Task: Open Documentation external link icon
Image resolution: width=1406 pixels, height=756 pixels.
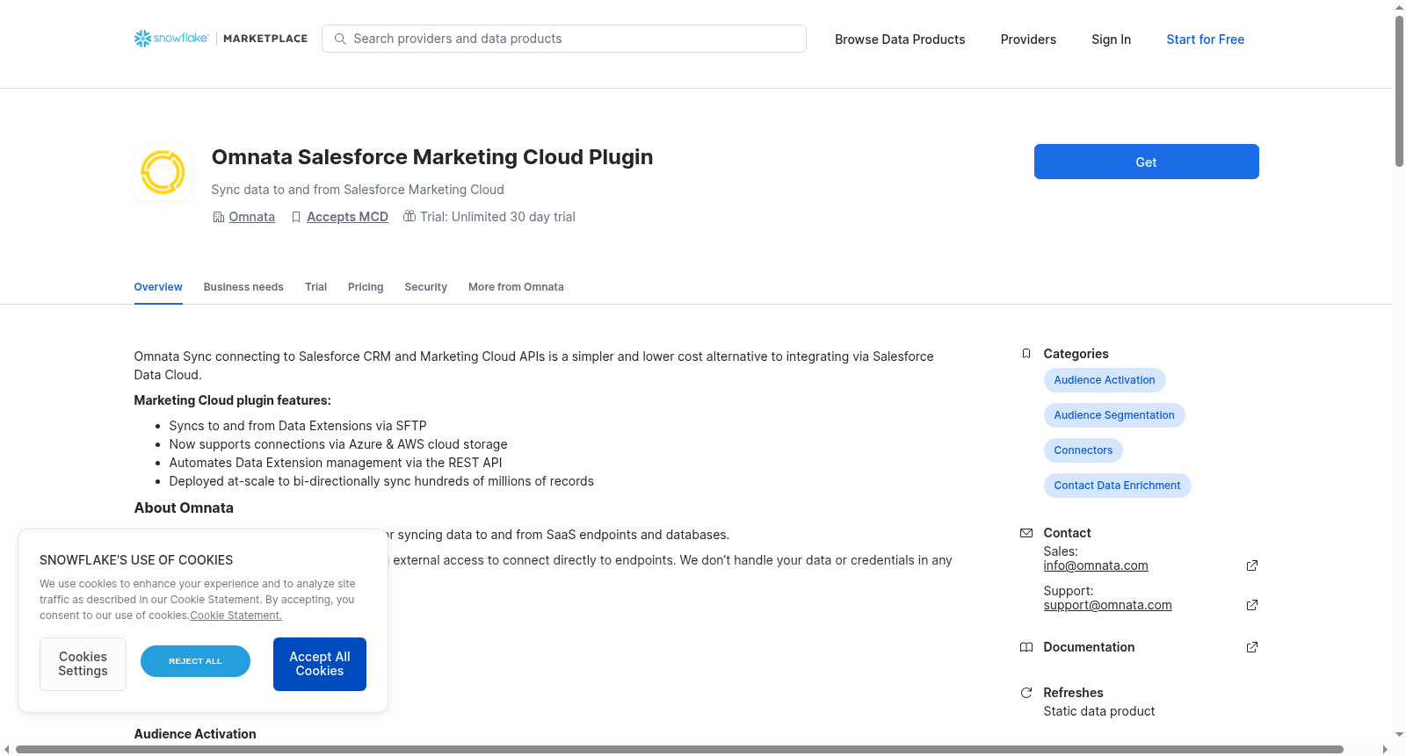Action: coord(1252,647)
